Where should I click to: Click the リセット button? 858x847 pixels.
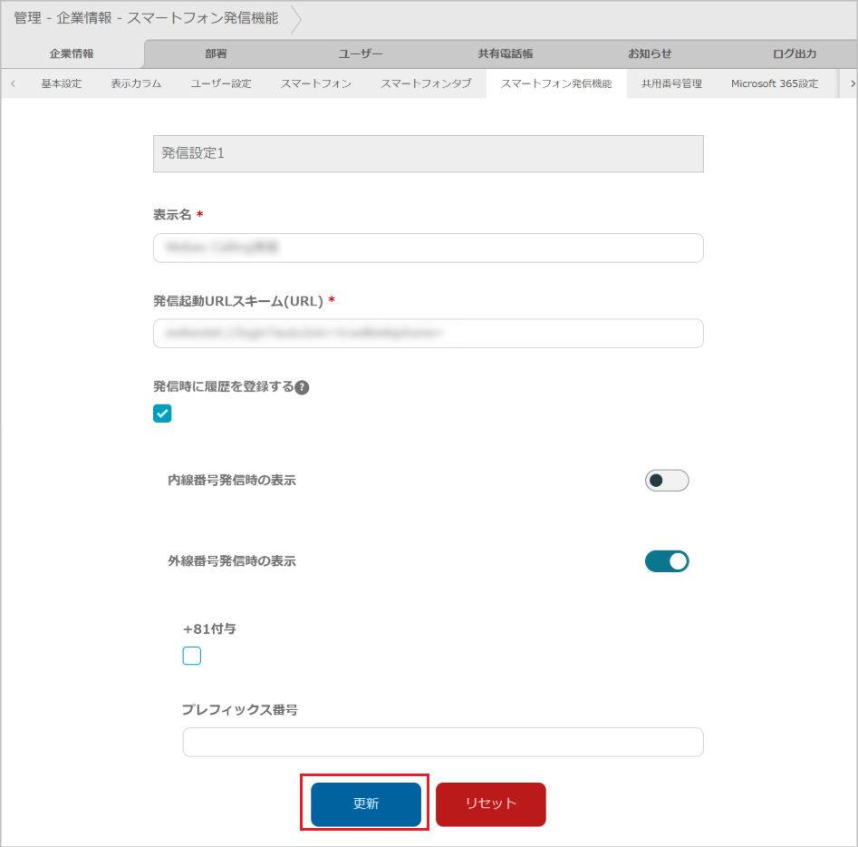[x=490, y=803]
